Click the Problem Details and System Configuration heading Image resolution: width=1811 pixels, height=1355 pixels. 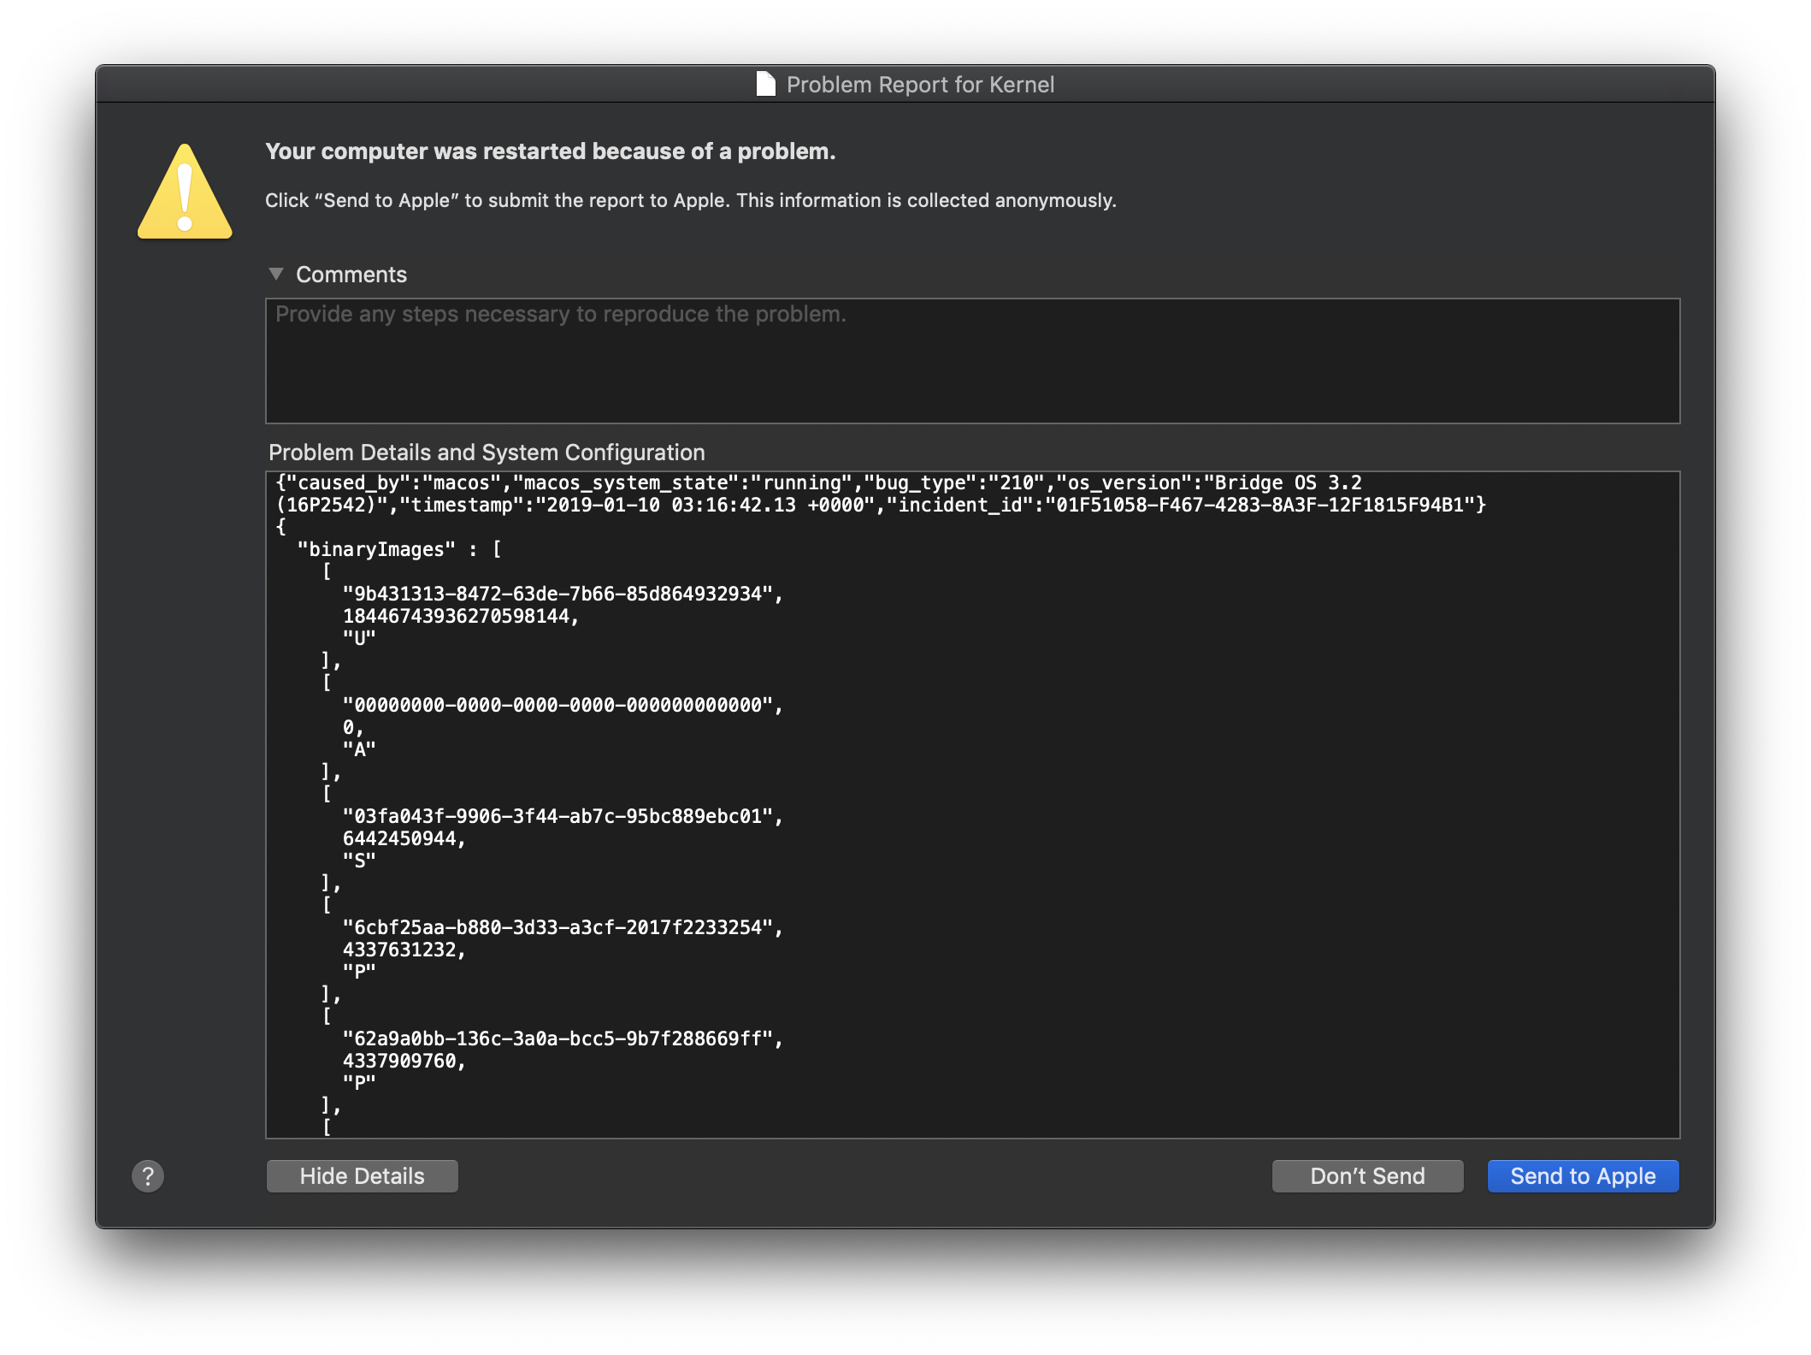coord(487,453)
